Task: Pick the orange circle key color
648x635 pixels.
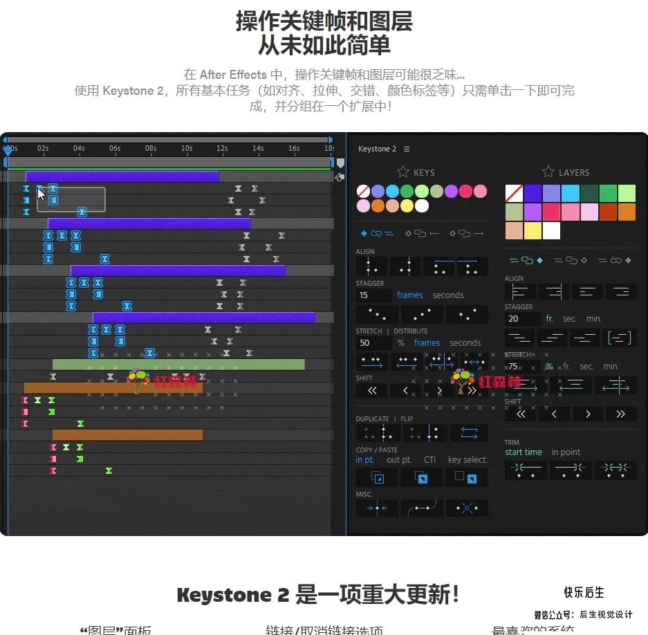Action: point(378,205)
